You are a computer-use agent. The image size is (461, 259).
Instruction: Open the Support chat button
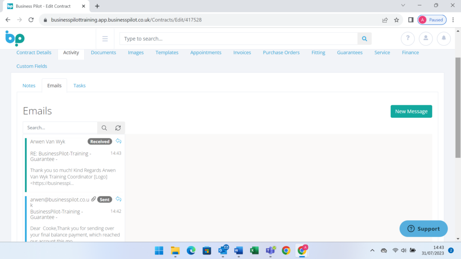[423, 229]
